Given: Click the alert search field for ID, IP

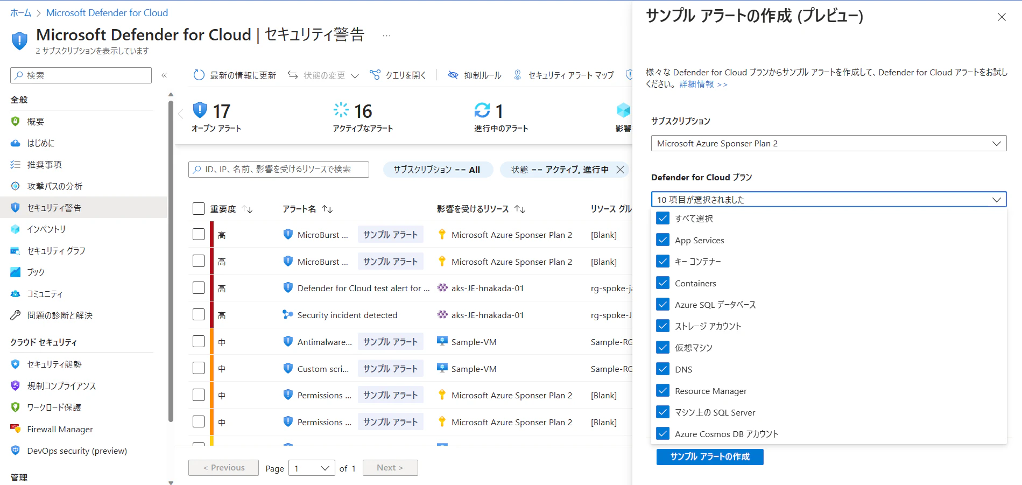Looking at the screenshot, I should pyautogui.click(x=279, y=170).
